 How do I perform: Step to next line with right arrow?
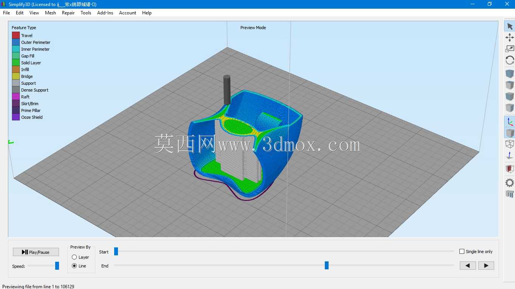coord(486,266)
